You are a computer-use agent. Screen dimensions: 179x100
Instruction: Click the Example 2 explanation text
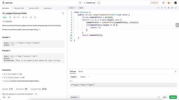(x=32, y=61)
